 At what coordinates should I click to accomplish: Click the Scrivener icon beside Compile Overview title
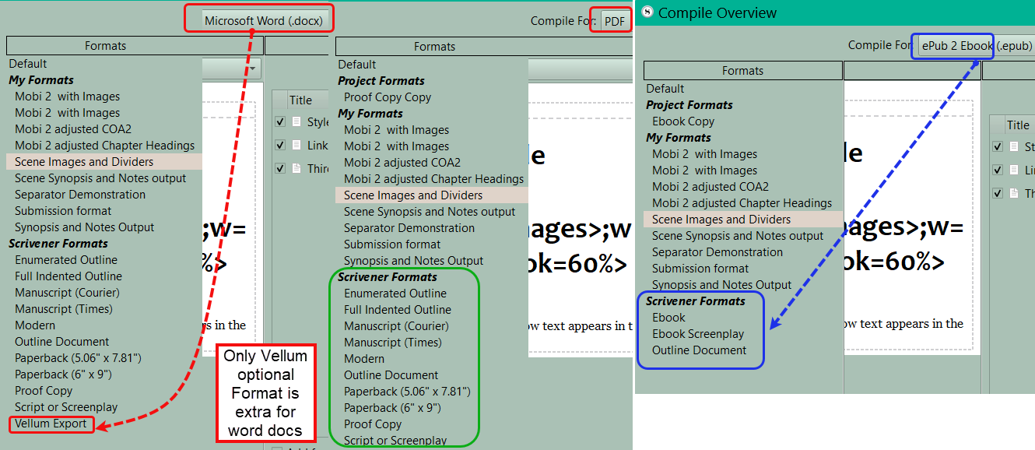point(646,12)
